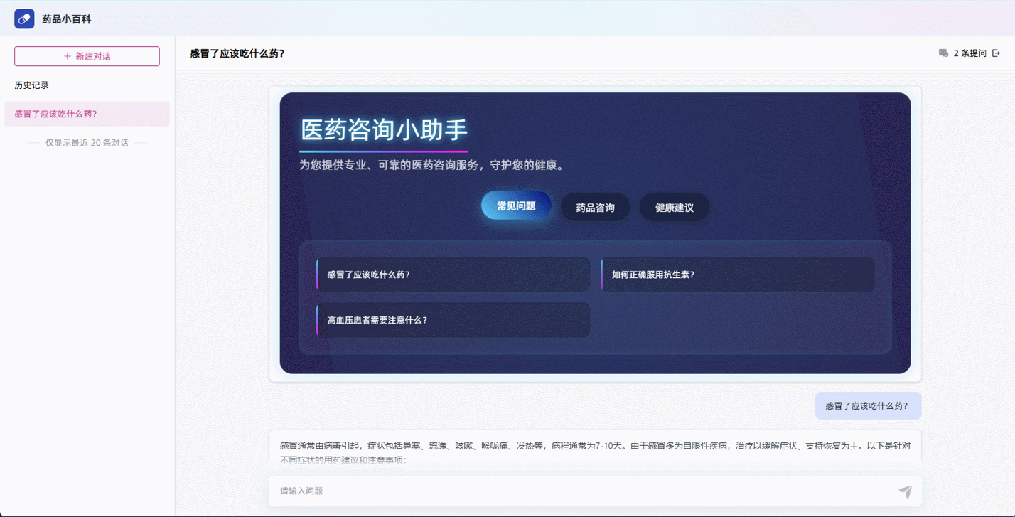Click the send paper-plane icon
1015x517 pixels.
(x=905, y=491)
